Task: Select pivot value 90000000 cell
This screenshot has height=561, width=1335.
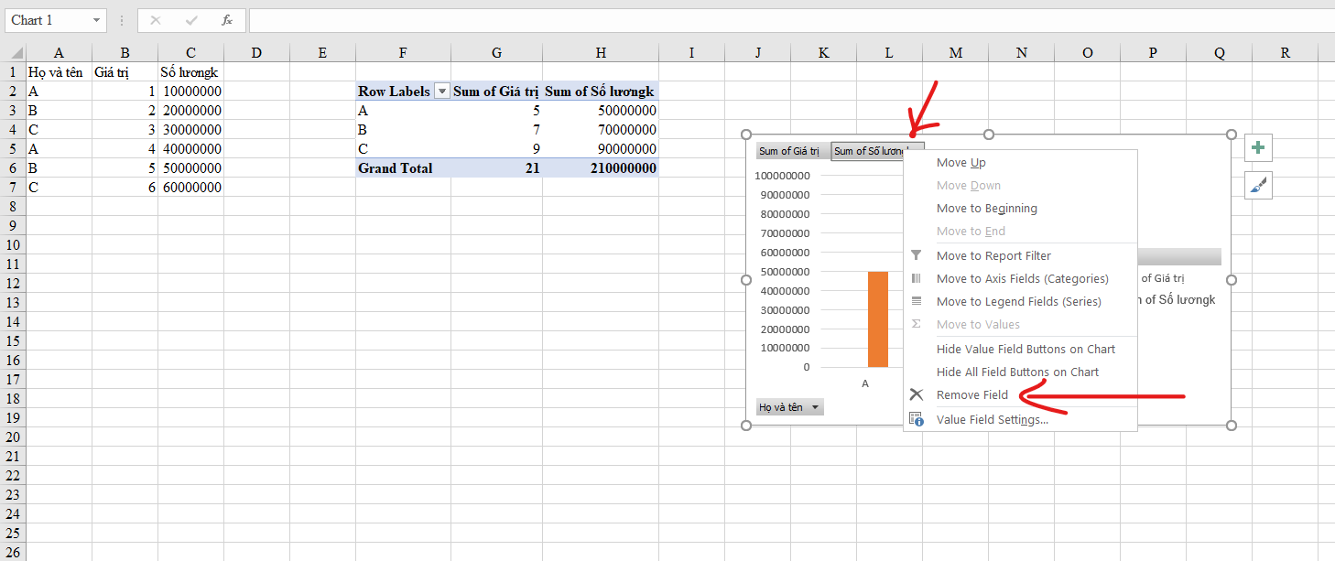Action: coord(600,148)
